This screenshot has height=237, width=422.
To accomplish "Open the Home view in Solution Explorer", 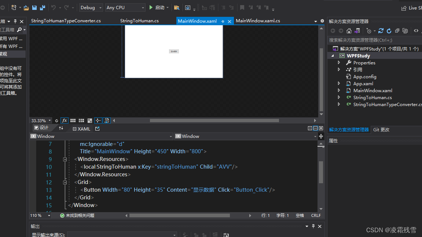I will tap(349, 31).
